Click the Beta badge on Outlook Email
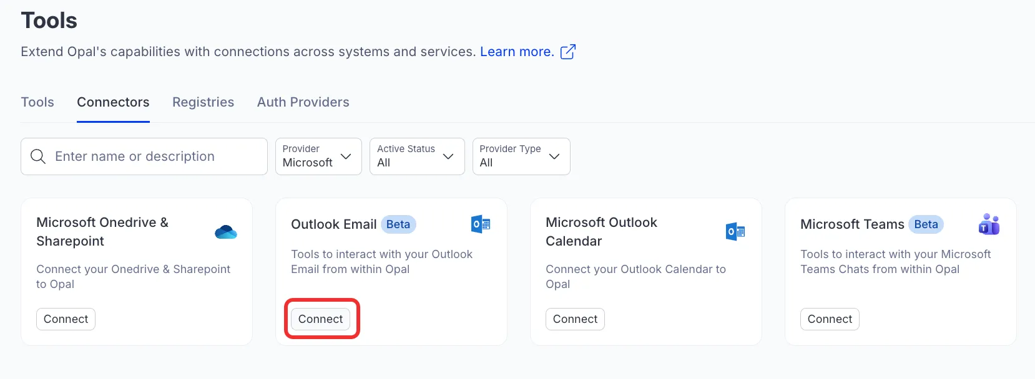Viewport: 1035px width, 379px height. coord(398,224)
